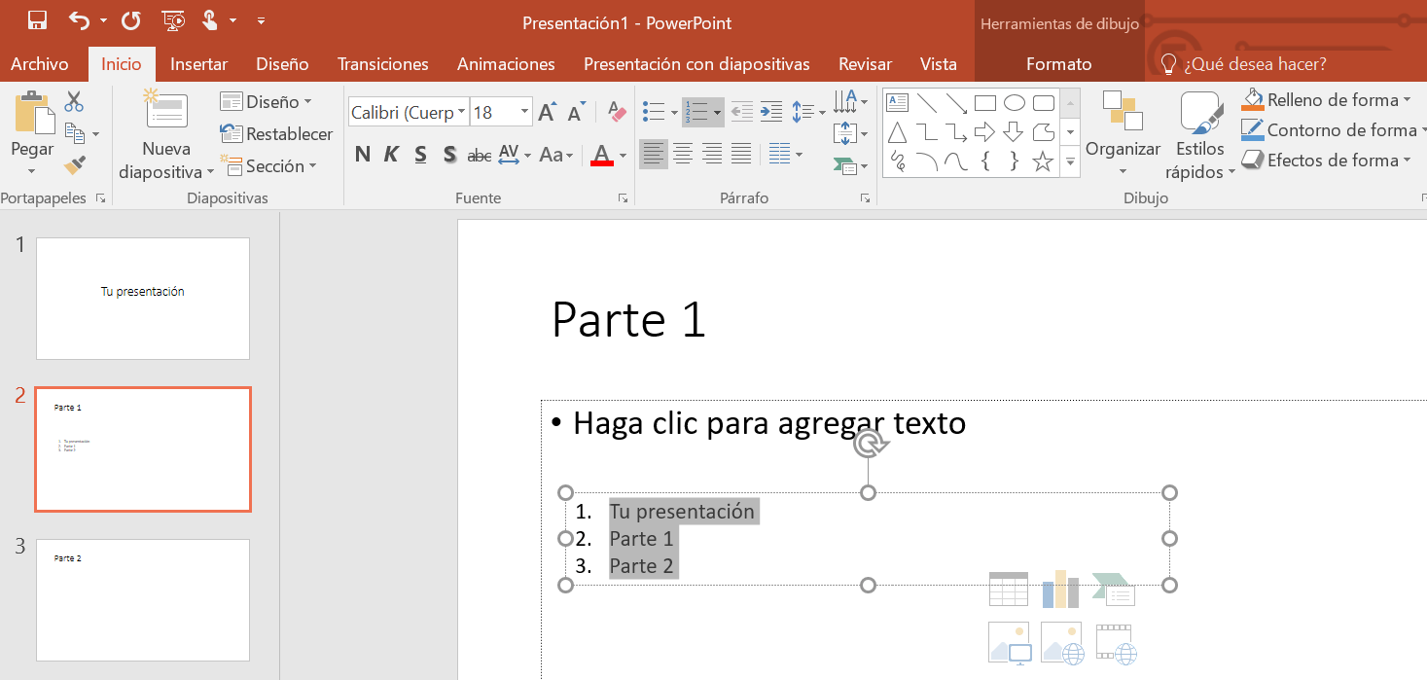Increase list indent level

[x=770, y=112]
